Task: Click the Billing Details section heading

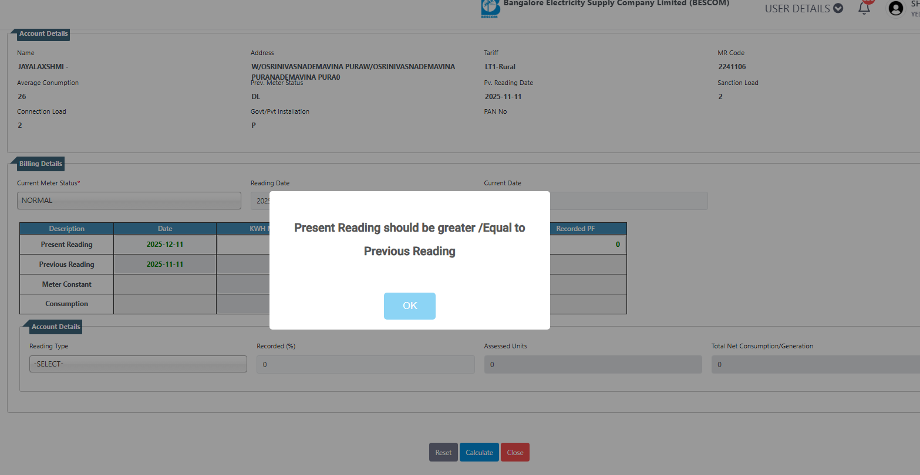Action: point(41,164)
